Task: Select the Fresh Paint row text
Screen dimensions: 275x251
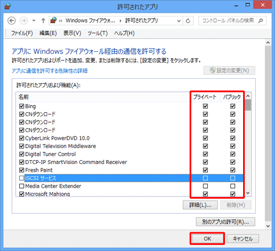Action: point(39,170)
